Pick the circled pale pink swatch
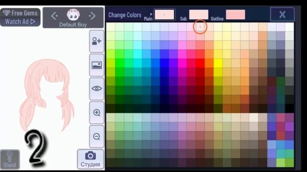This screenshot has height=172, width=307. pyautogui.click(x=200, y=27)
